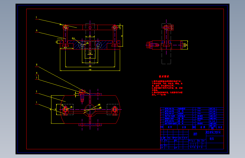This screenshot has height=158, width=245.
Task: Click part balloon number 4
Action: 36,73
